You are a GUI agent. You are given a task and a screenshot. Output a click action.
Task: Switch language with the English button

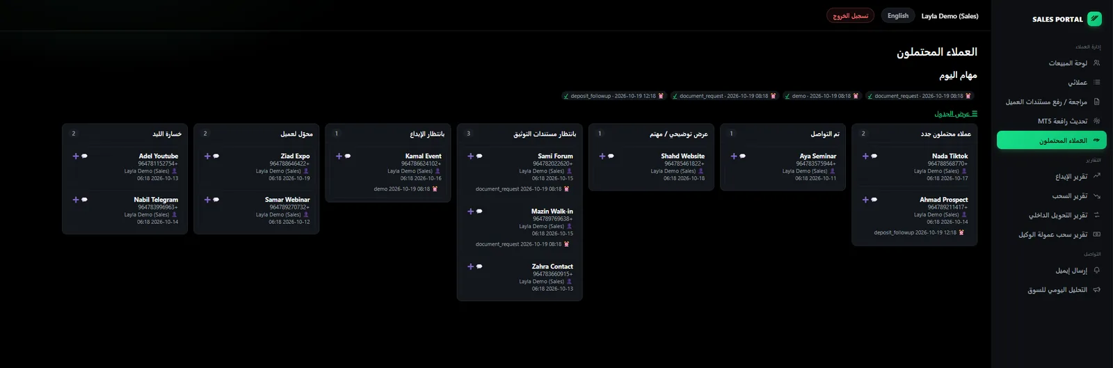898,15
